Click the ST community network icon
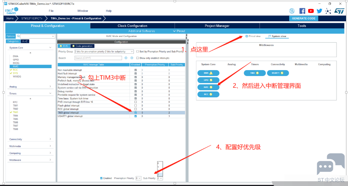The image size is (348, 186). tap(328, 11)
